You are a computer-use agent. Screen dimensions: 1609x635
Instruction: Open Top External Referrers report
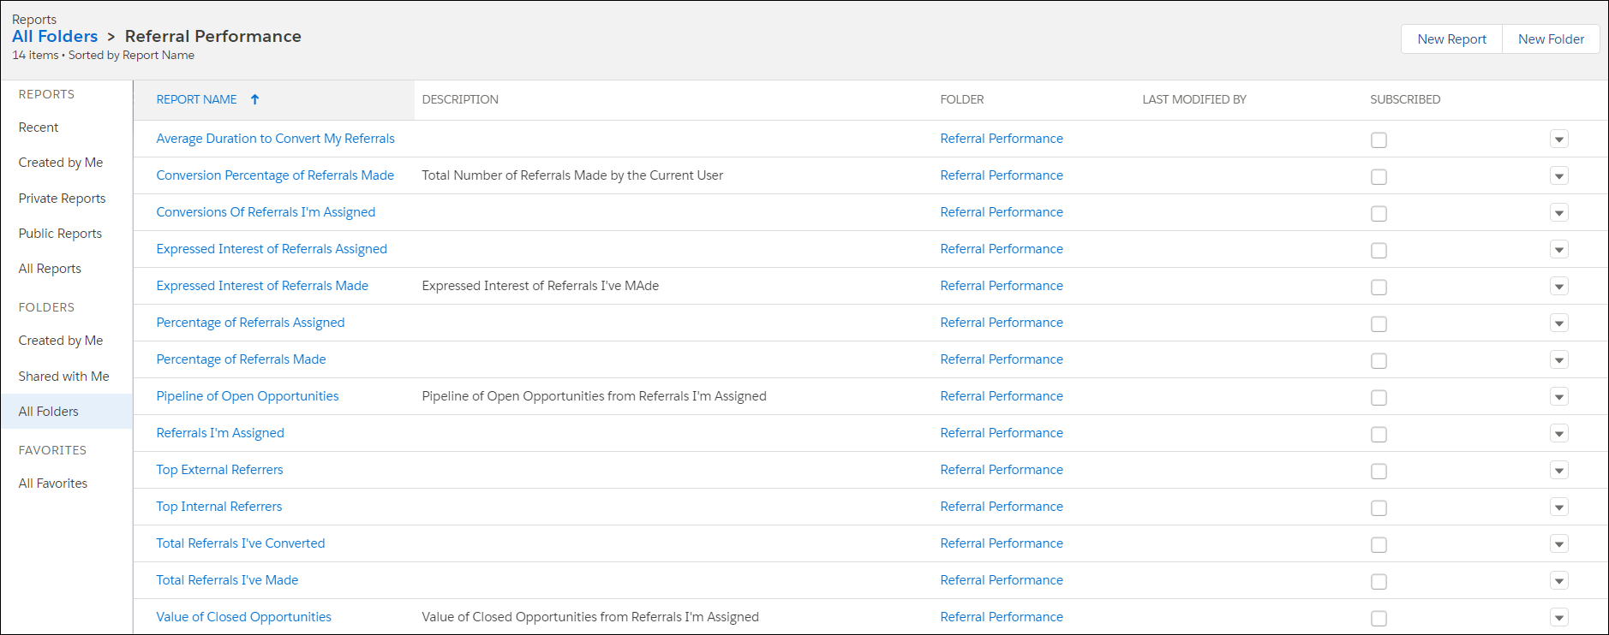tap(219, 470)
